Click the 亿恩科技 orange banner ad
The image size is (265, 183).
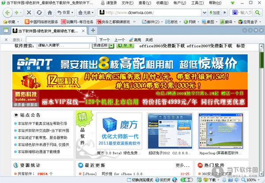click(x=130, y=81)
